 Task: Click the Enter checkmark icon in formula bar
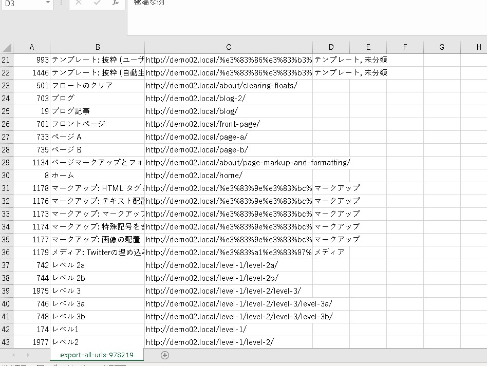point(97,3)
